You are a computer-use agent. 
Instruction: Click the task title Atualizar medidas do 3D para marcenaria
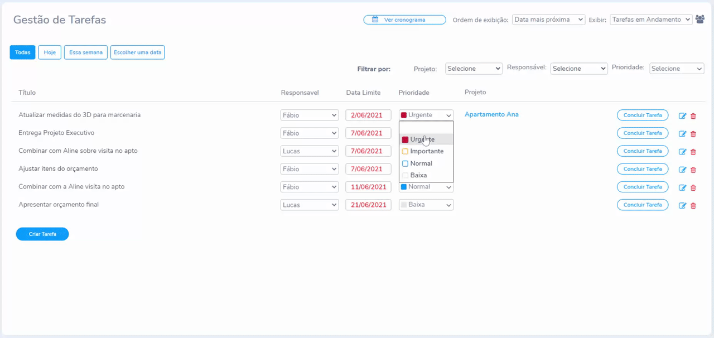tap(79, 115)
